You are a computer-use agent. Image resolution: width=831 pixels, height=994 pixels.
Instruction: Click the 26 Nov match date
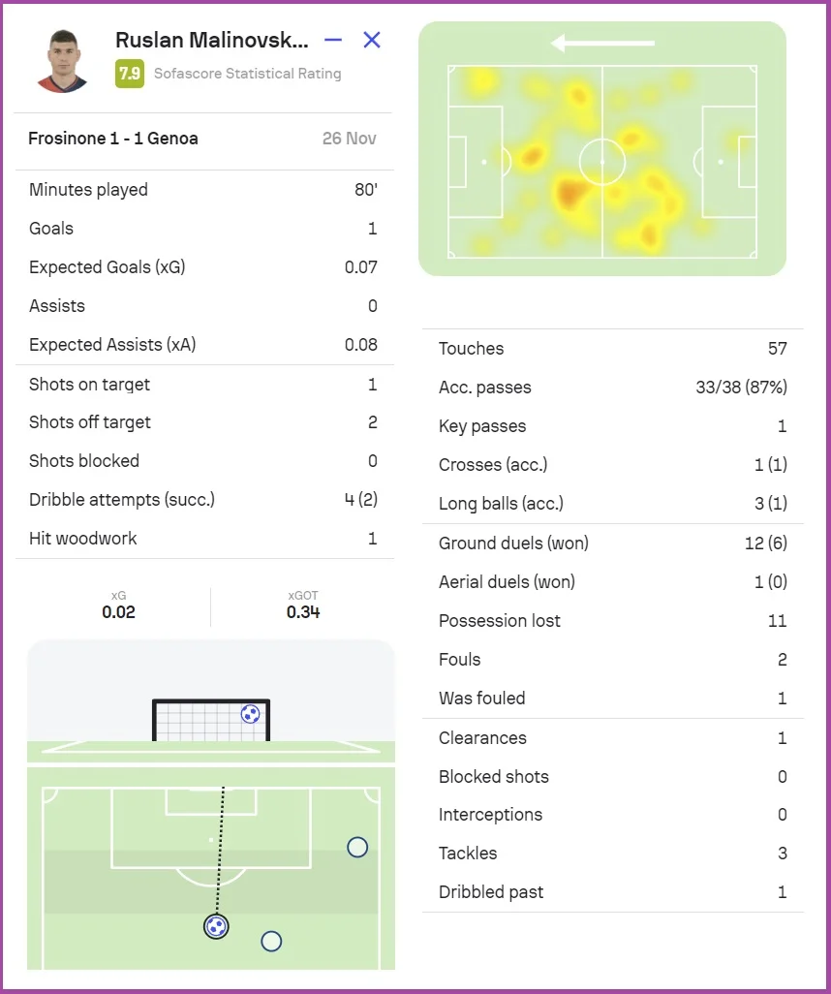[x=349, y=139]
